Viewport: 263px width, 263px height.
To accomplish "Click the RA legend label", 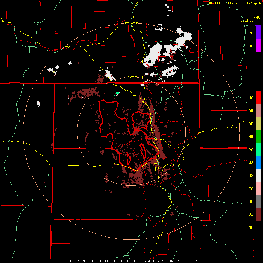I will pos(251,150).
